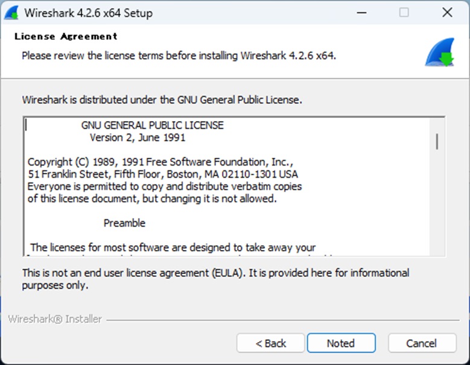Click the Franklin Street address line
The image size is (470, 365).
[x=162, y=174]
